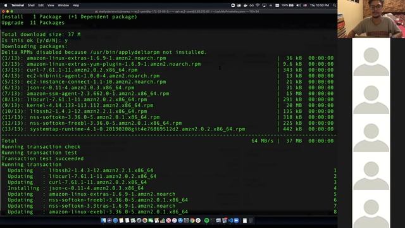Click the 'Downloading packages:' line
The height and width of the screenshot is (228, 405).
[x=34, y=46]
